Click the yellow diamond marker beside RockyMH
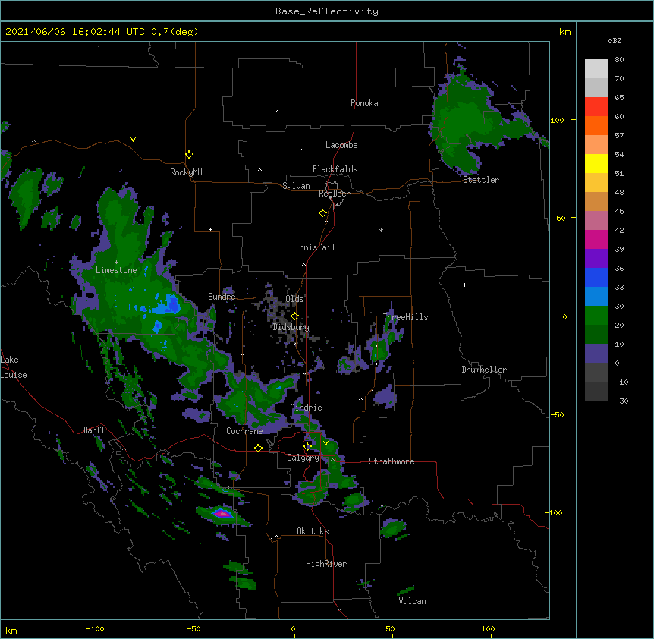This screenshot has height=639, width=654. click(x=189, y=155)
